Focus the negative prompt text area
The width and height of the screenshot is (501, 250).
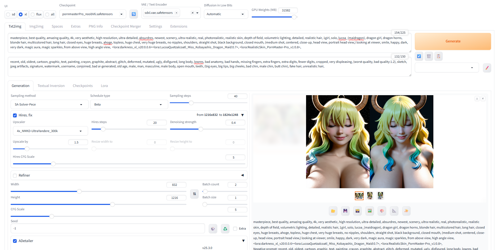(x=210, y=67)
